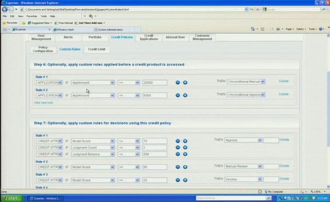Click the value field containing 25000
This screenshot has width=330, height=202.
[x=155, y=82]
